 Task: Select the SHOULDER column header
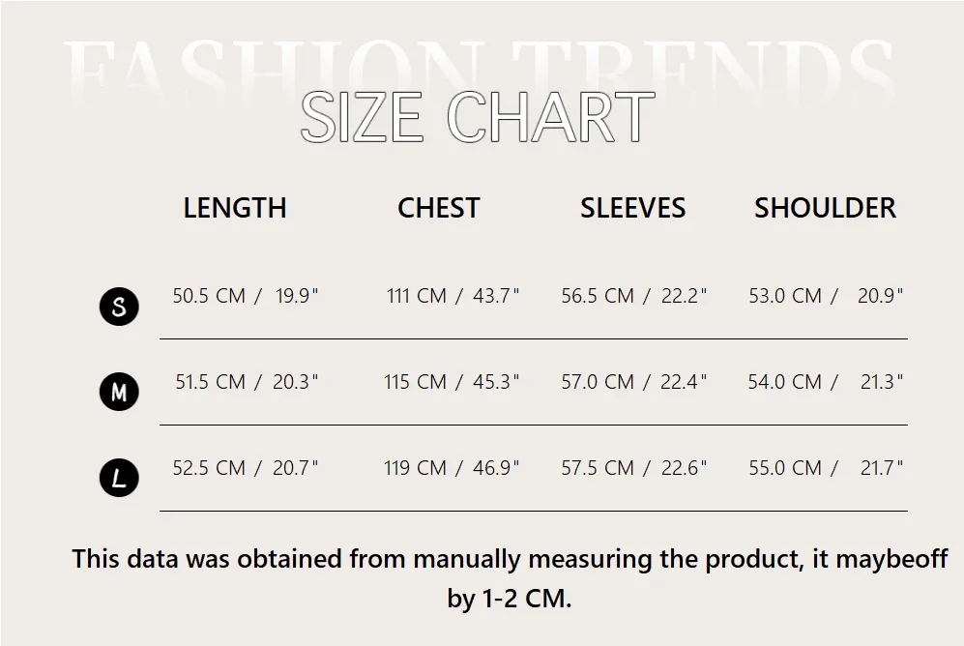coord(825,208)
